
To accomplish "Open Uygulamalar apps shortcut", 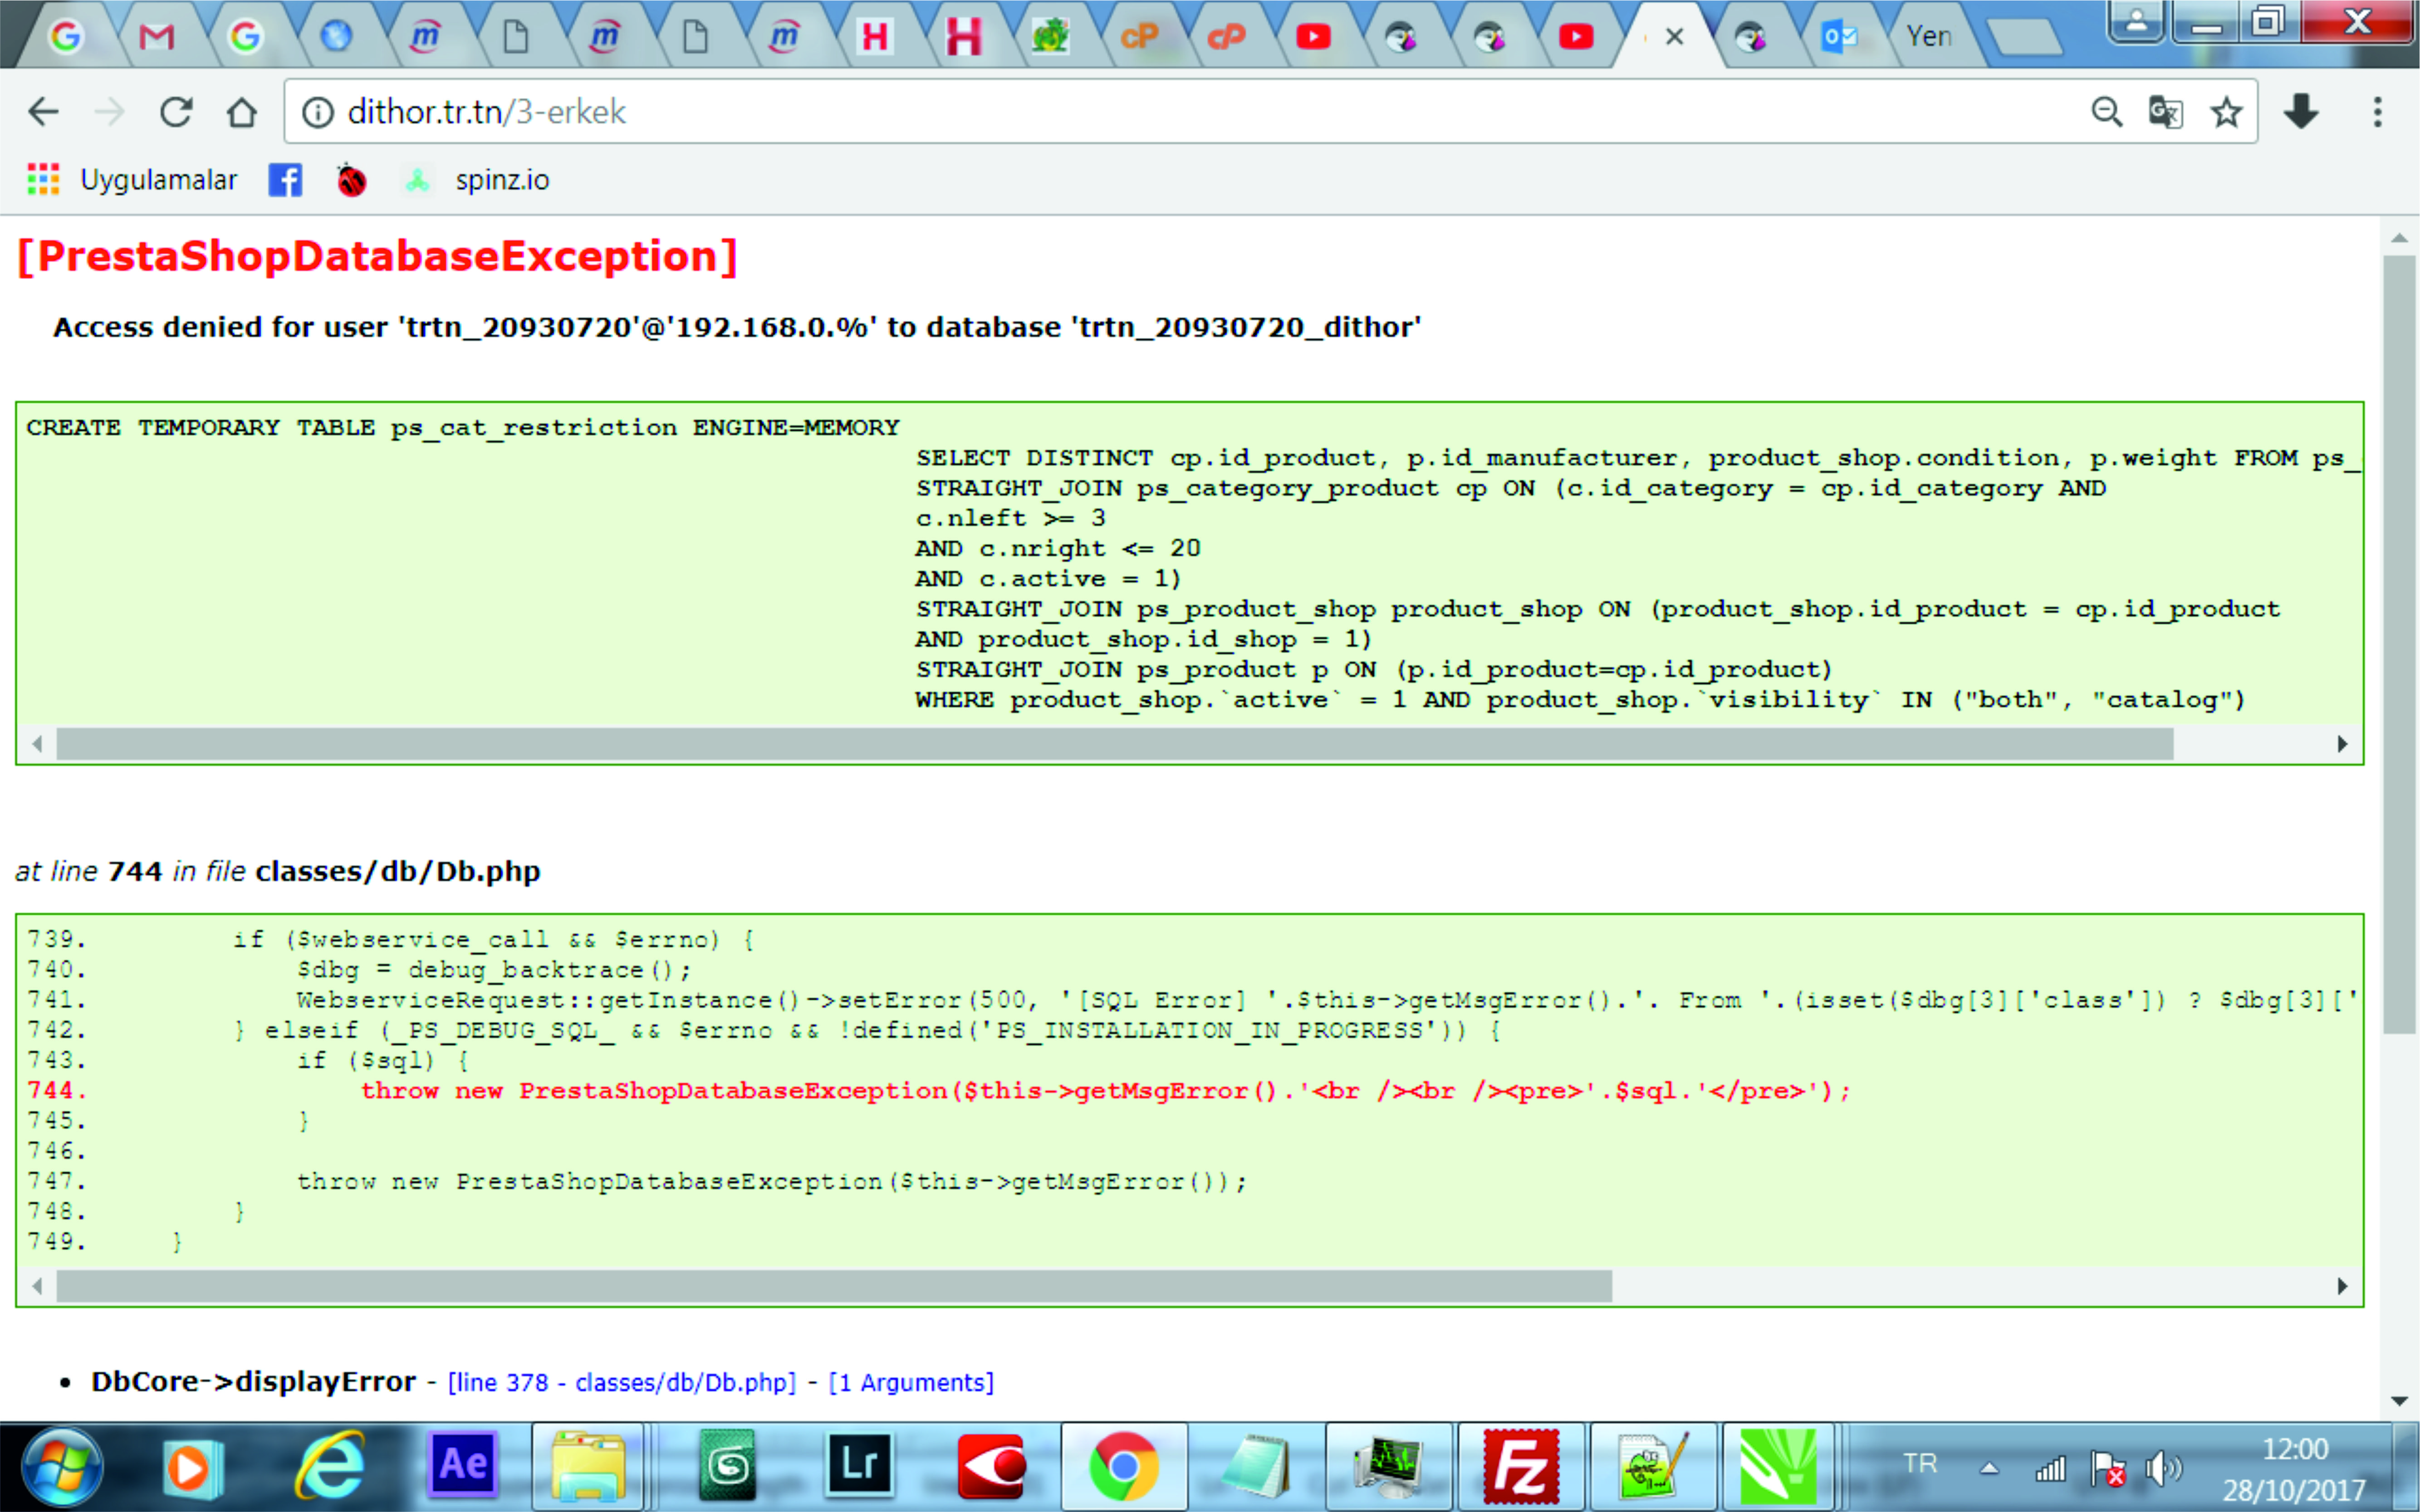I will pyautogui.click(x=132, y=180).
